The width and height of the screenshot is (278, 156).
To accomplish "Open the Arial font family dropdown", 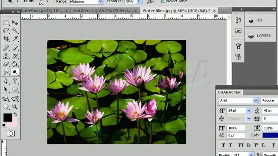I will point(255,101).
